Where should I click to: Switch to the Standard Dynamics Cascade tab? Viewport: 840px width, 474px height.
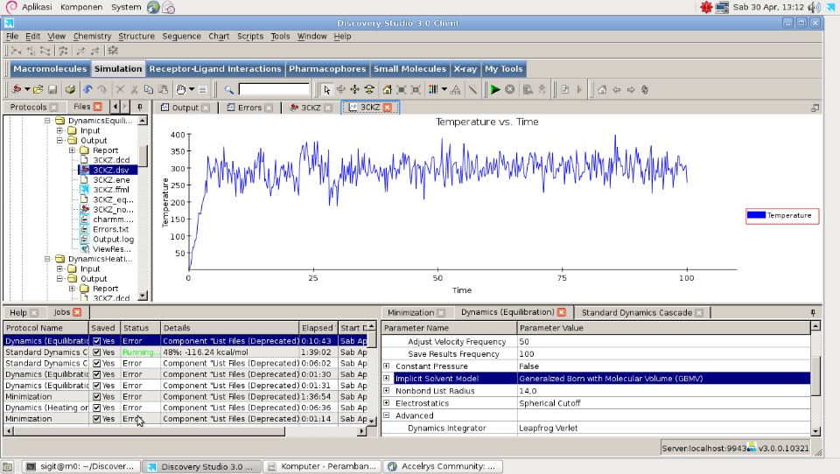pyautogui.click(x=636, y=312)
